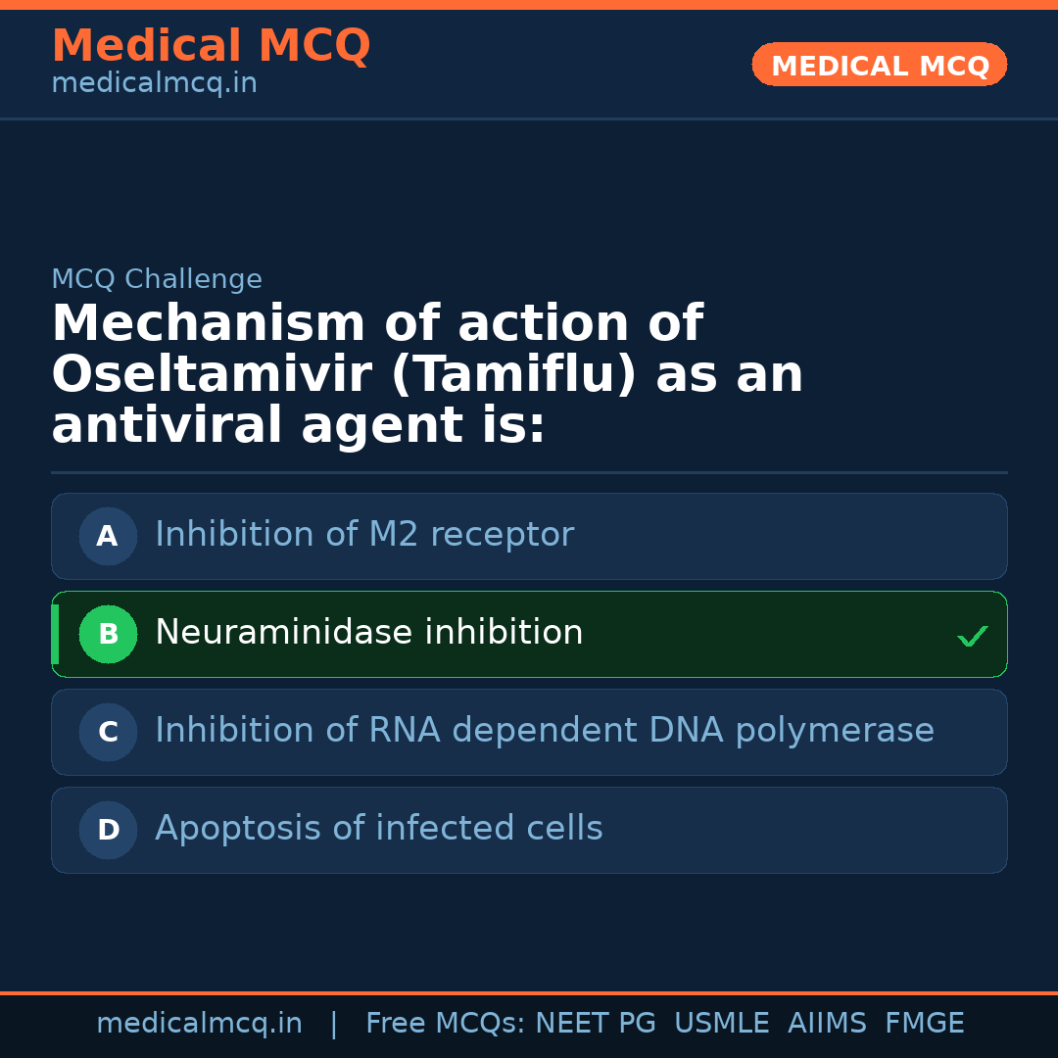
Task: Select option C circle badge
Action: [x=108, y=732]
